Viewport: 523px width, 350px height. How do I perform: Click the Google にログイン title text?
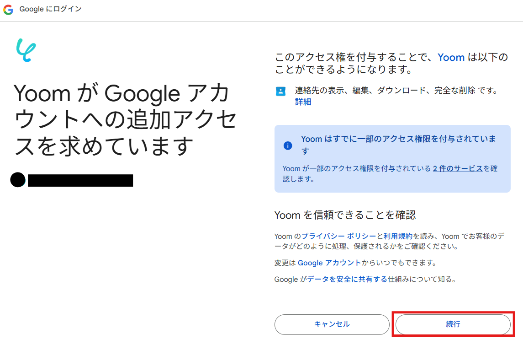tap(50, 10)
